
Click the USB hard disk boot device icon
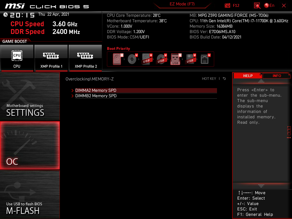pos(147,59)
